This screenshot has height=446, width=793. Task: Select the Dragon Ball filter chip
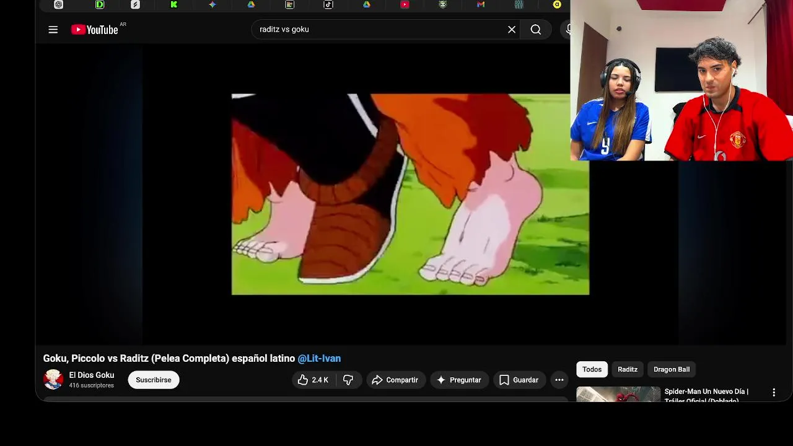672,369
